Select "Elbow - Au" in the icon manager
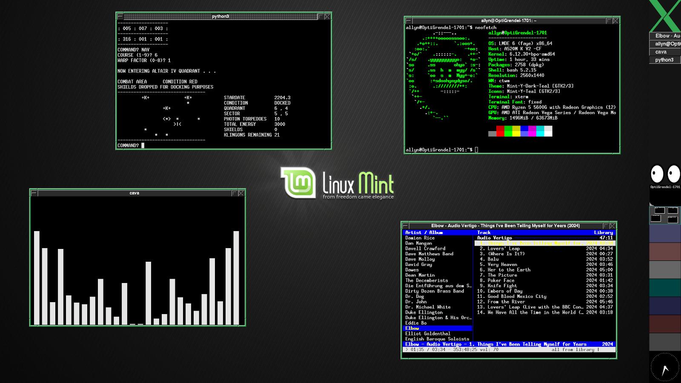The width and height of the screenshot is (681, 383). coord(665,36)
